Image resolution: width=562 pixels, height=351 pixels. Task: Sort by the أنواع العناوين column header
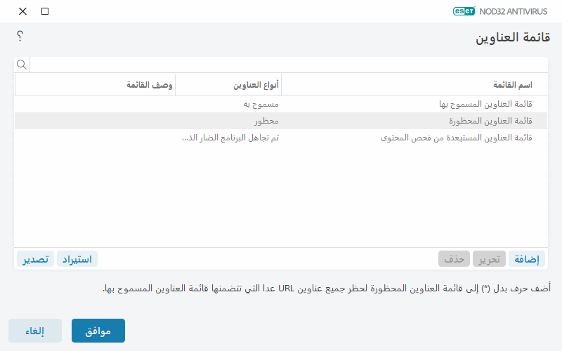tap(228, 85)
